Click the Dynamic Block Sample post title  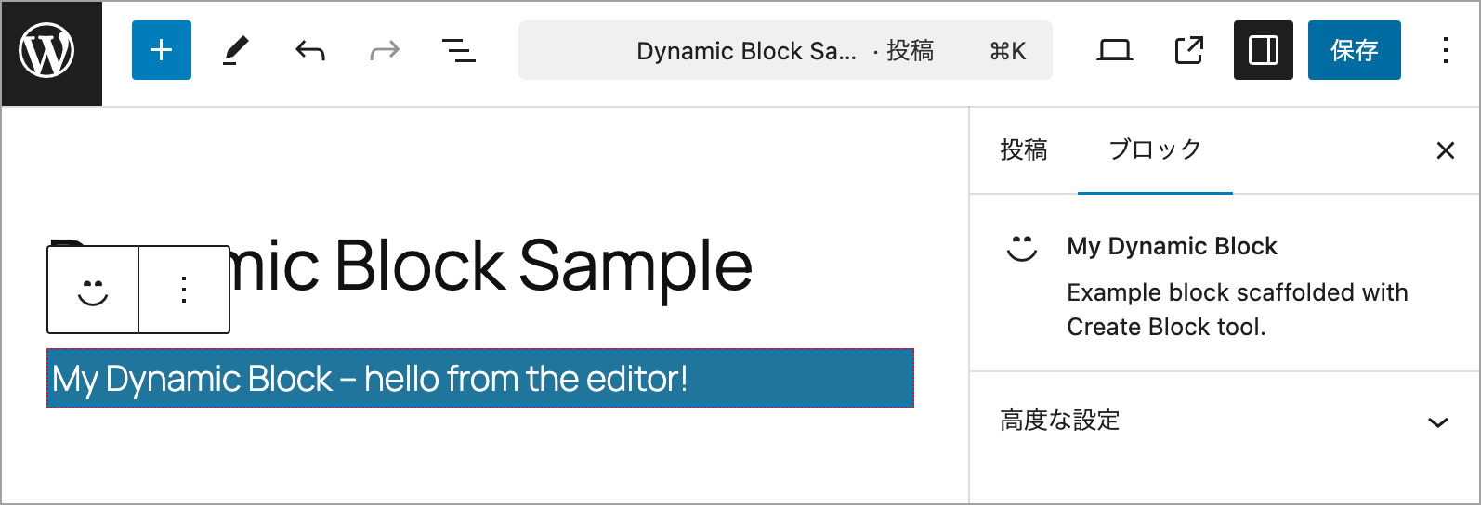(x=557, y=266)
